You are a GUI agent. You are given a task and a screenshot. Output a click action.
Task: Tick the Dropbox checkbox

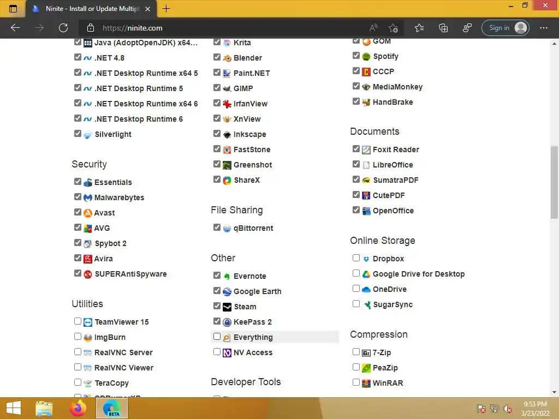pos(356,258)
